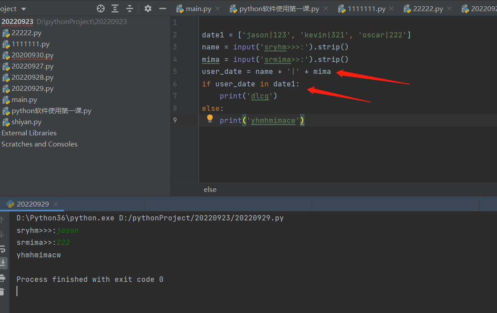Screen dimensions: 497x313
Task: Click on the date1 list definition line
Action: pos(307,35)
